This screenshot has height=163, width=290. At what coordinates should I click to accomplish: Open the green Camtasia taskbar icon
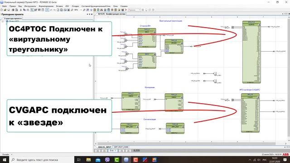point(117,160)
